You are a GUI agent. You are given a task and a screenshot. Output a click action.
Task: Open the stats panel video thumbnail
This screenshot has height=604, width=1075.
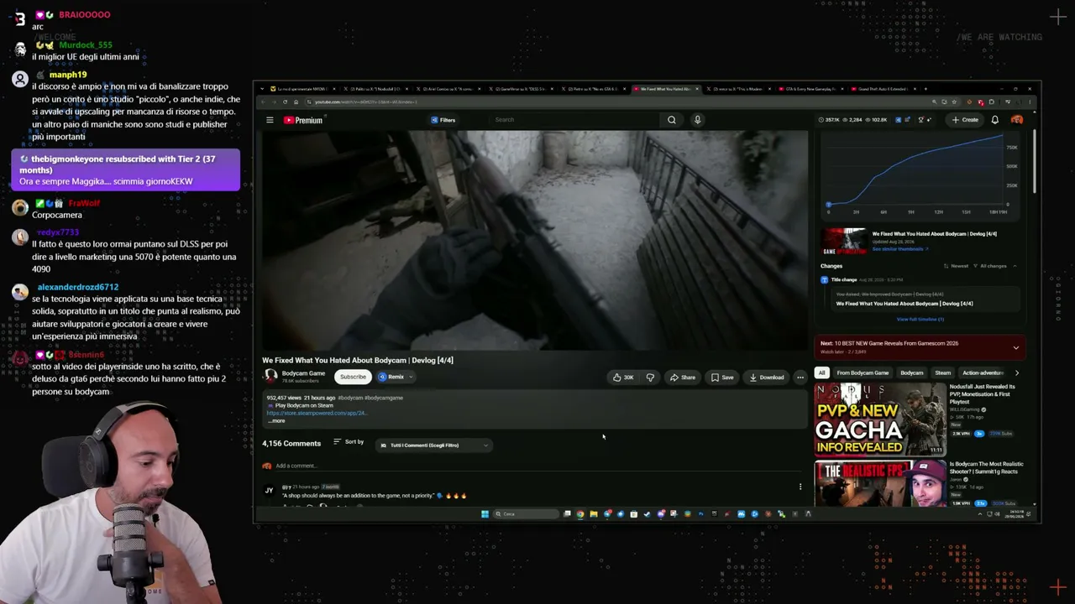pos(844,242)
